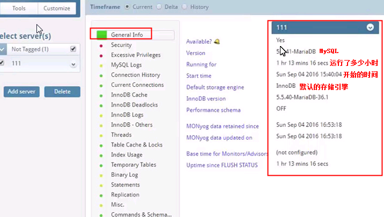The image size is (384, 217).
Task: Click the yellow dot beside Statements
Action: pos(101,186)
